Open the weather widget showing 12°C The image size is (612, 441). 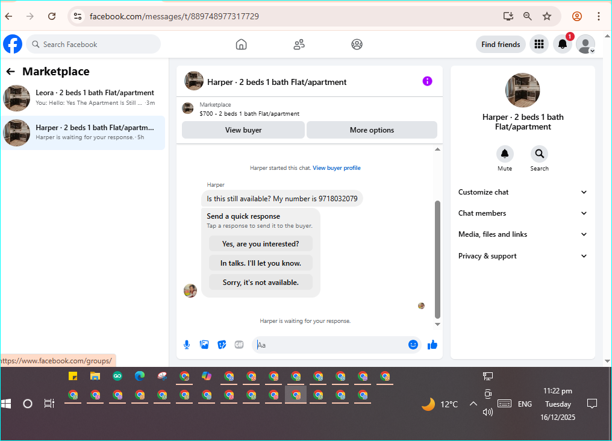tap(440, 404)
